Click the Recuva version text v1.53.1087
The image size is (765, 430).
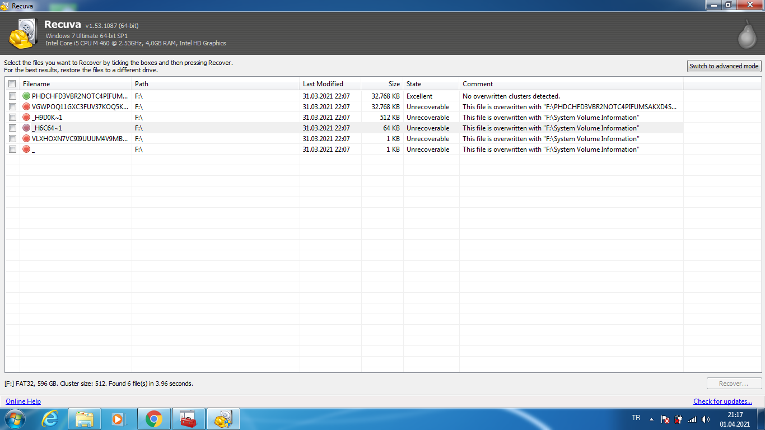tap(112, 26)
